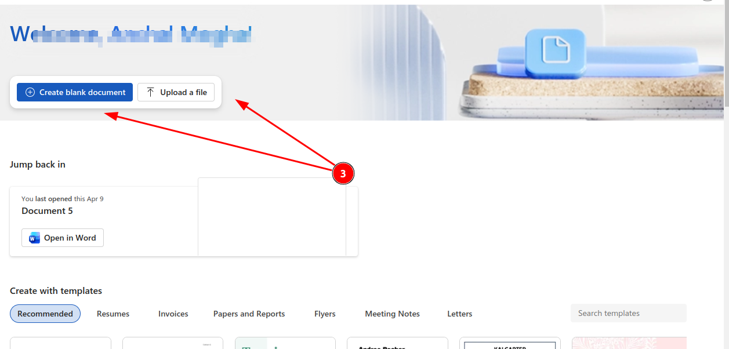729x349 pixels.
Task: Click the Create blank document button
Action: point(75,92)
